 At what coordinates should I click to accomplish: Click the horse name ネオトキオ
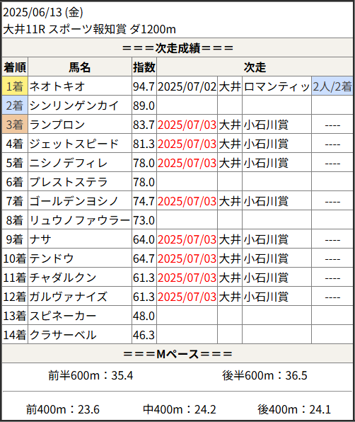coord(57,86)
